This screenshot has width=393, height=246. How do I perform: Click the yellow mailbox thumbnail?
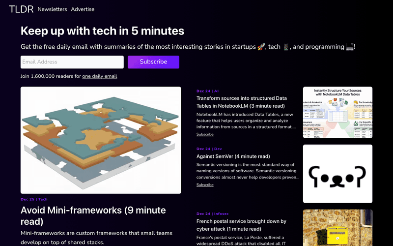click(337, 228)
